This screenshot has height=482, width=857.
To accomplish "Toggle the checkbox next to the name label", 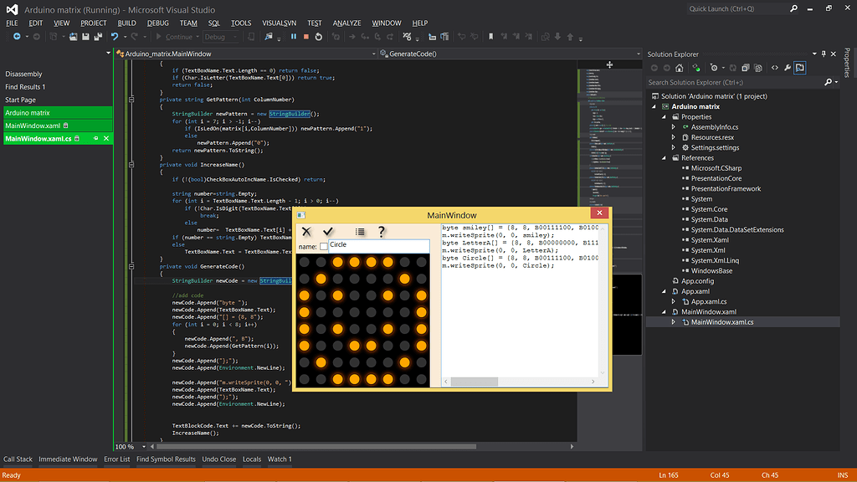I will click(324, 246).
